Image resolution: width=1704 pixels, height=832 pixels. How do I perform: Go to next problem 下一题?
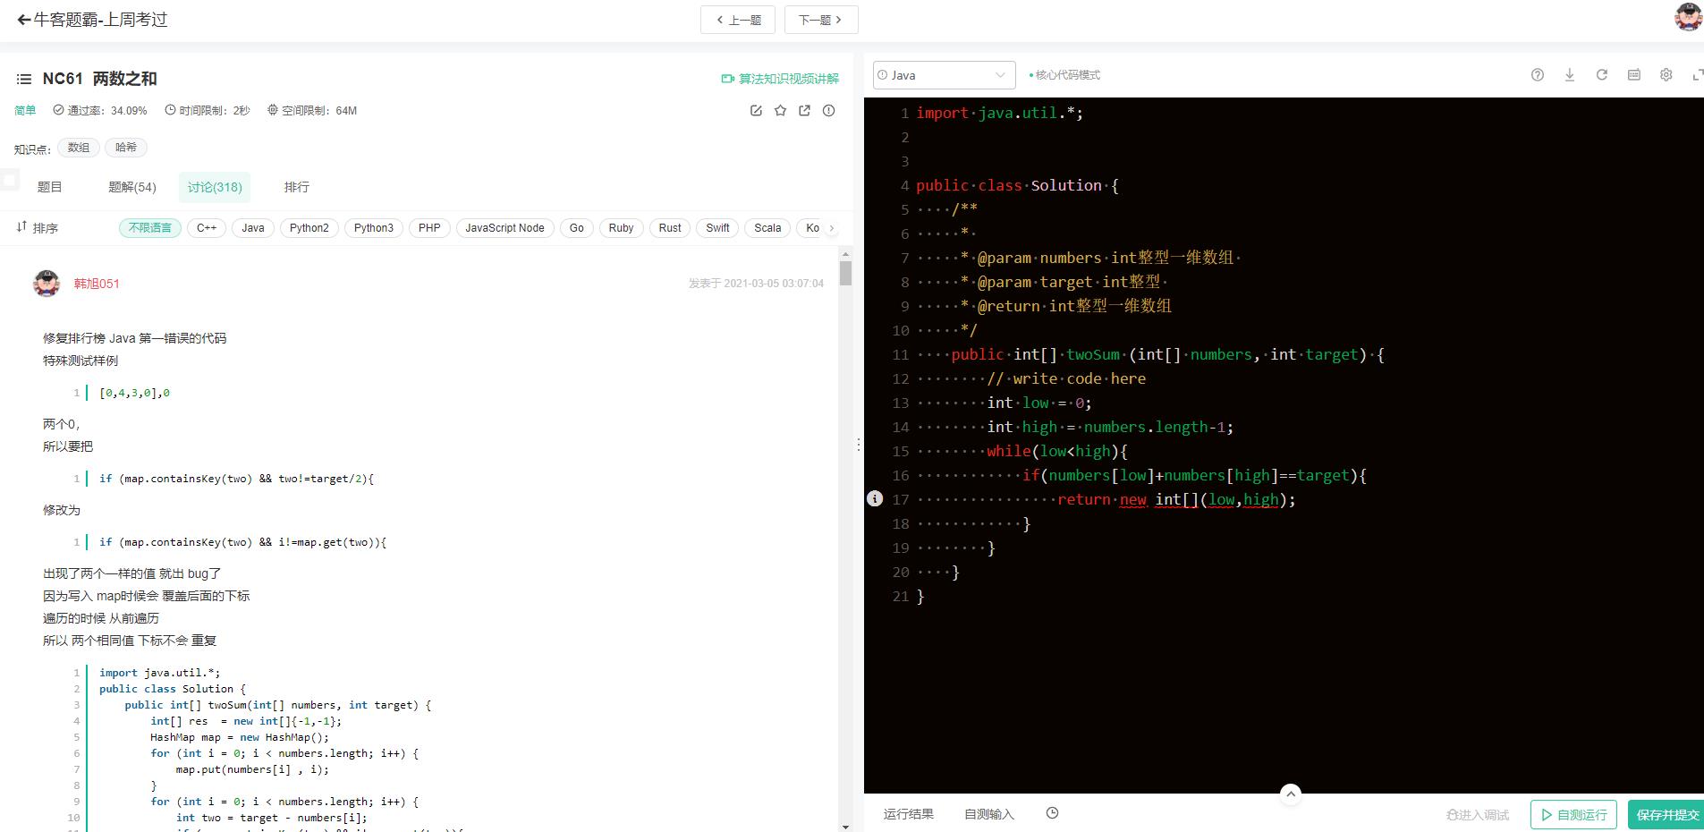tap(821, 20)
